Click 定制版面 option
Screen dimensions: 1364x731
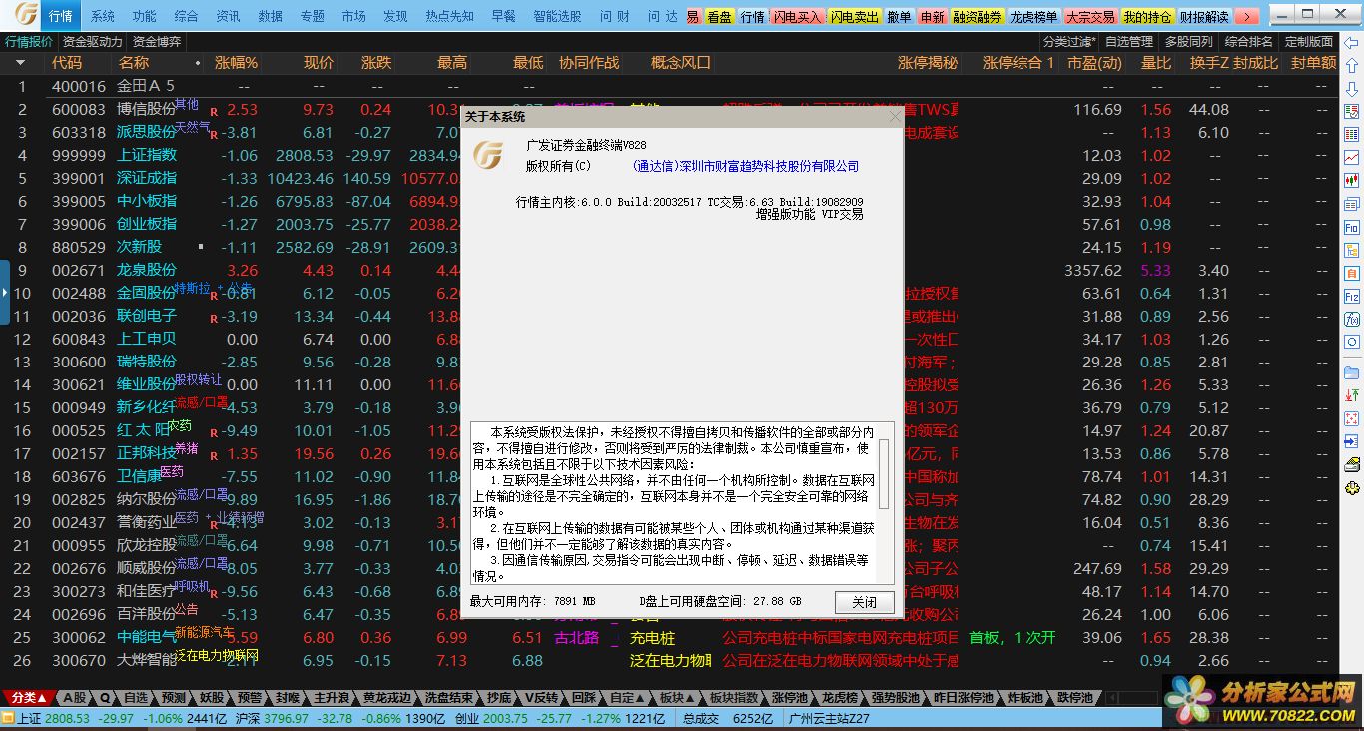pyautogui.click(x=1309, y=42)
